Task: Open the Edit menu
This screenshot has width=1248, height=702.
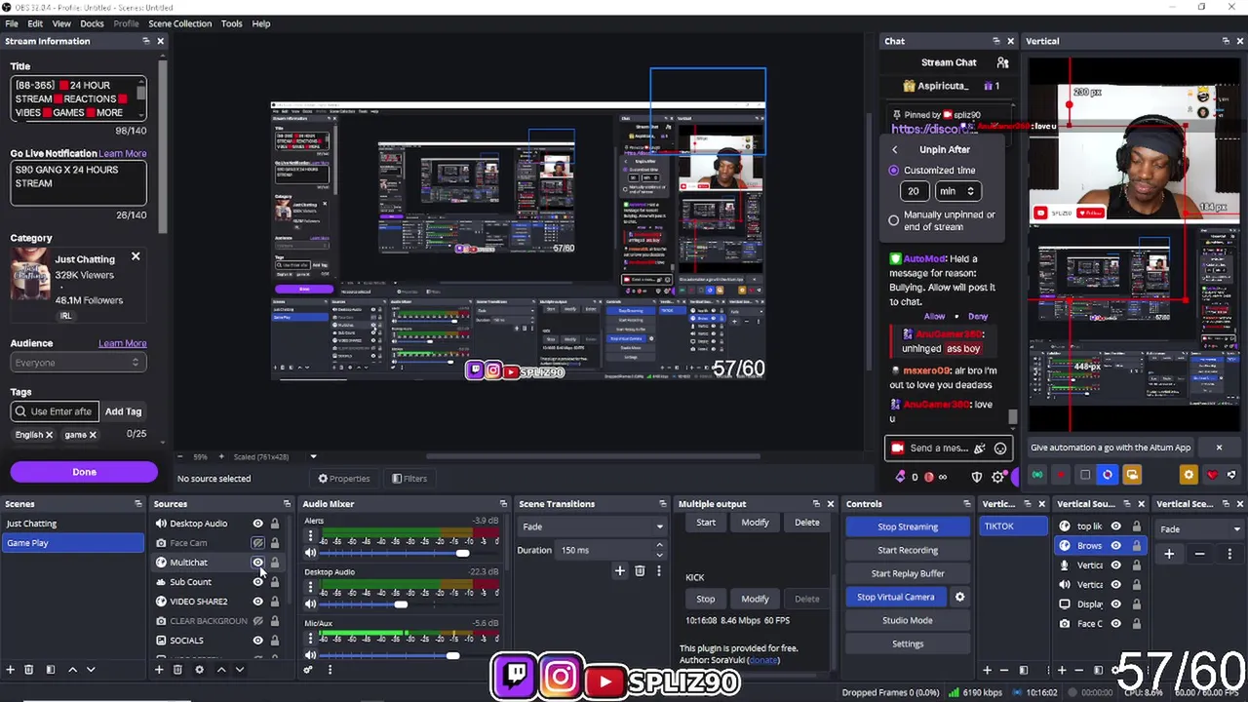Action: [35, 23]
